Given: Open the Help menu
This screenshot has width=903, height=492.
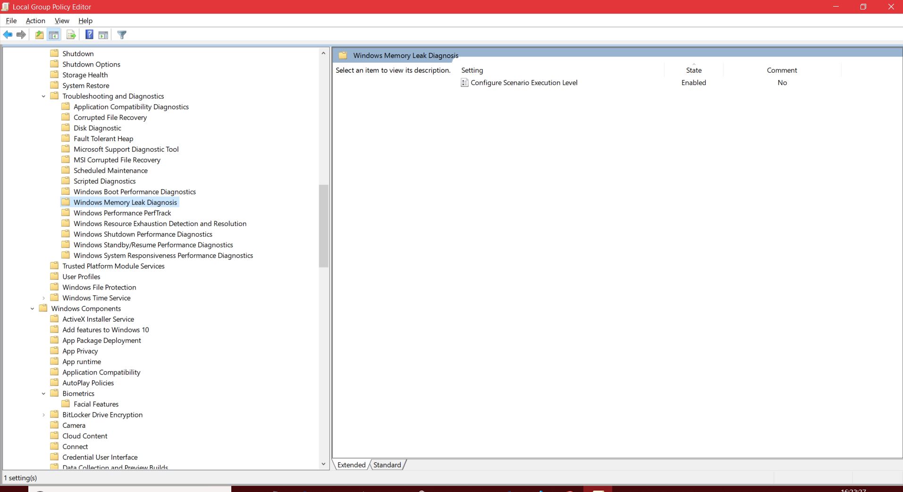Looking at the screenshot, I should point(85,21).
